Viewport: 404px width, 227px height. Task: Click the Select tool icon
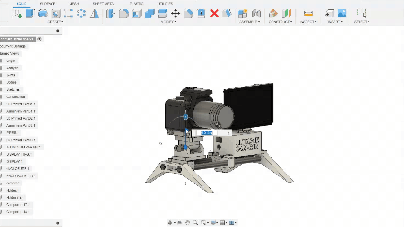click(x=361, y=13)
